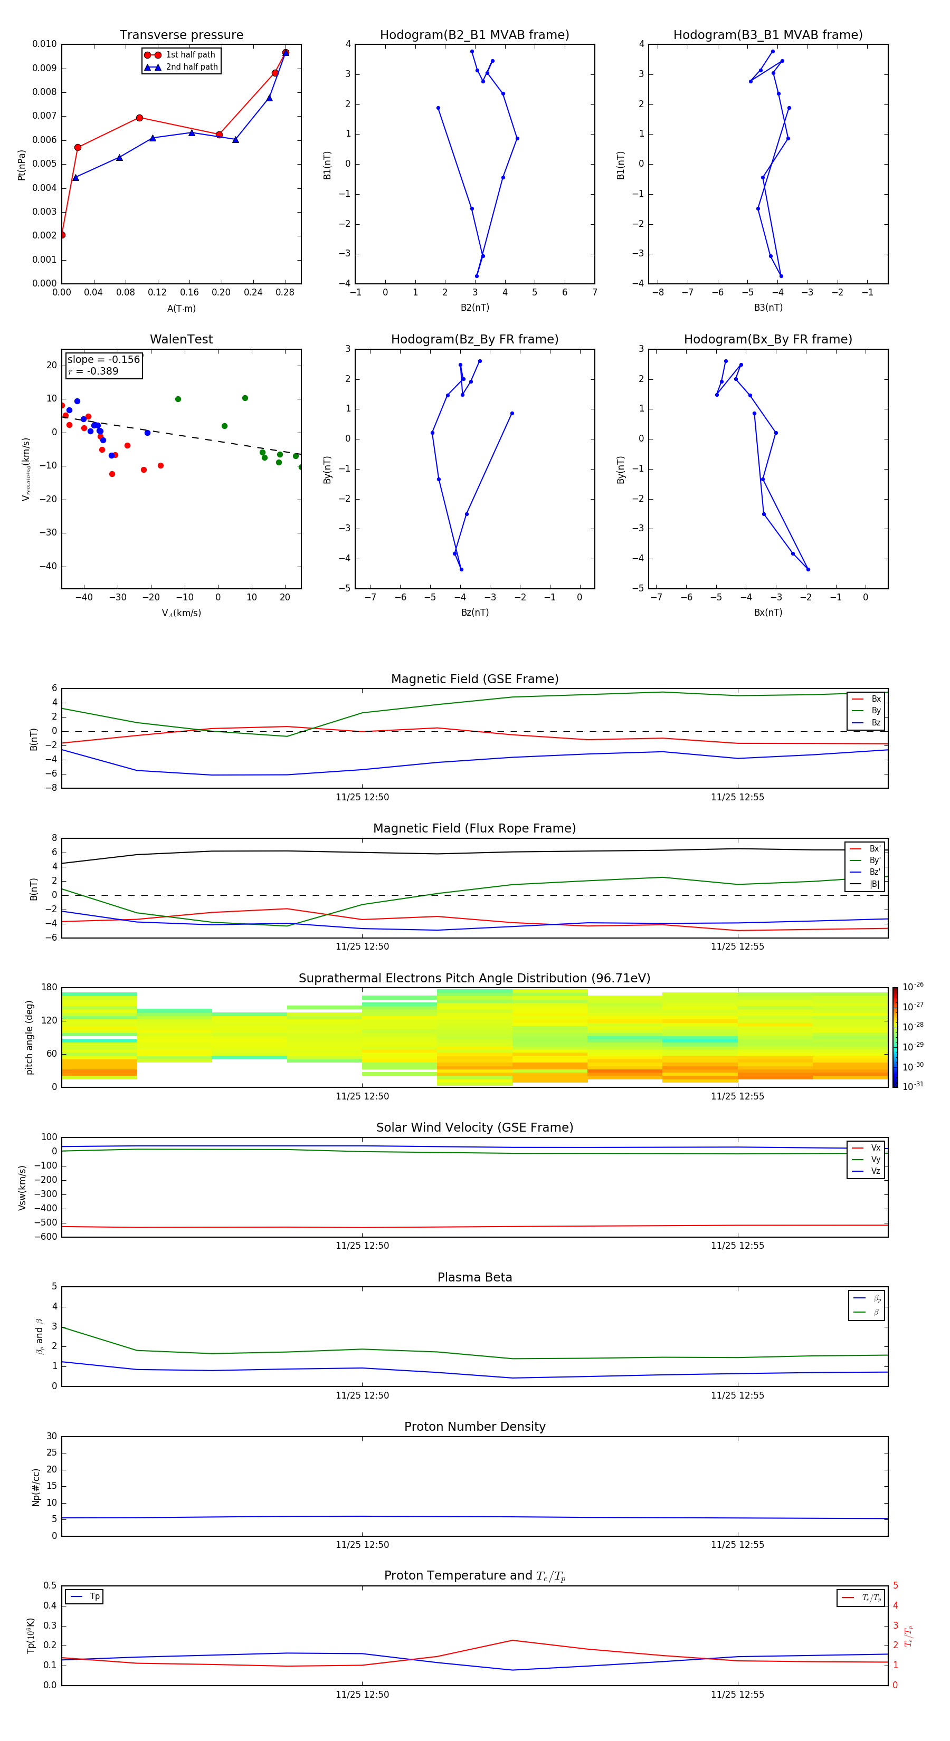The image size is (950, 1741).
Task: Click the VA(km/s) x-axis label in WalenTest
Action: pos(181,613)
